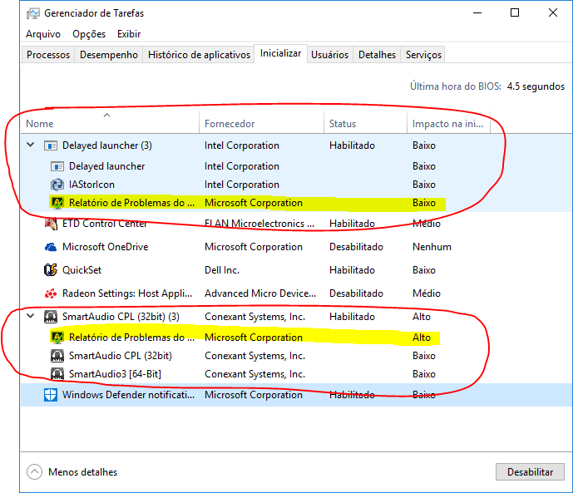Click the 4.5 segundos BIOS time value
Image resolution: width=573 pixels, height=493 pixels.
pyautogui.click(x=536, y=86)
